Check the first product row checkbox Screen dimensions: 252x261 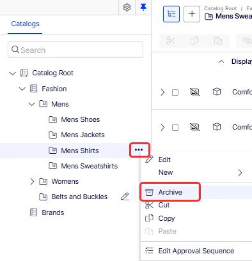(x=175, y=93)
